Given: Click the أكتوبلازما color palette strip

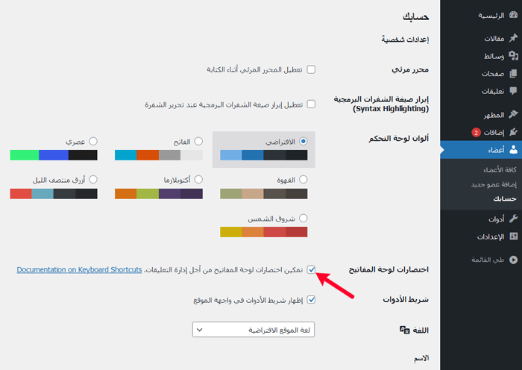Looking at the screenshot, I should (159, 194).
